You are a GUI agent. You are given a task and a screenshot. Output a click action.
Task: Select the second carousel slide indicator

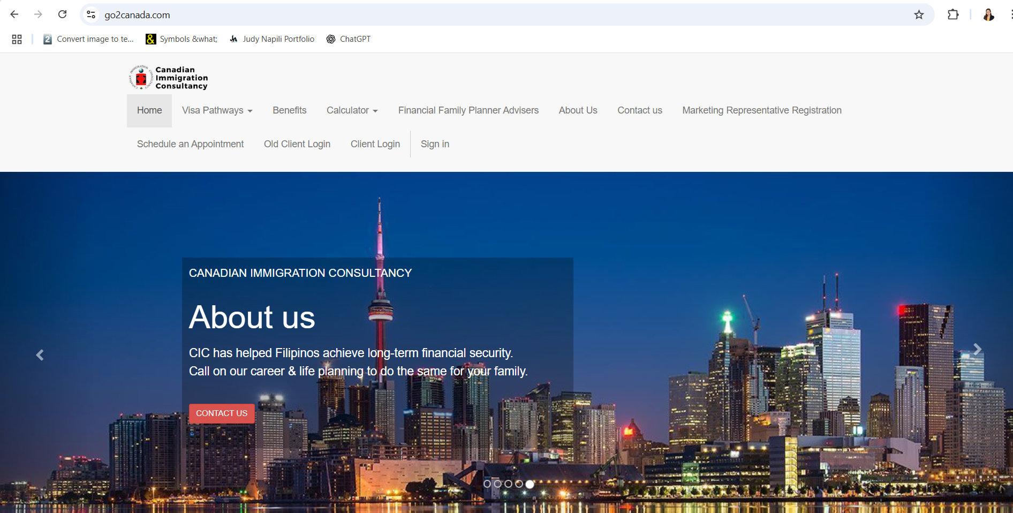pos(498,484)
